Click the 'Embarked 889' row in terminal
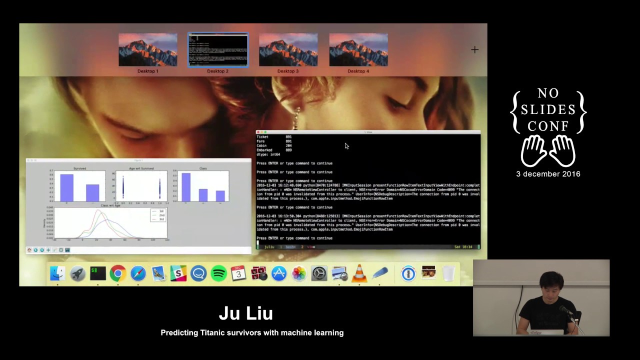 pyautogui.click(x=274, y=150)
